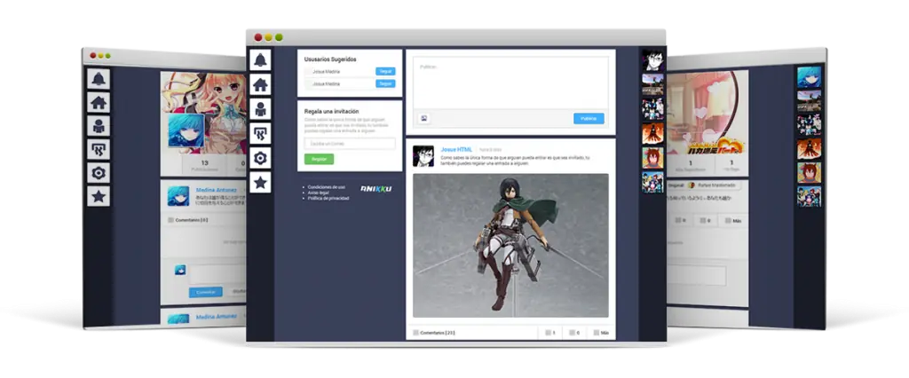Open third avatar in center window right strip
Viewport: 909px width, 378px height.
coord(652,108)
